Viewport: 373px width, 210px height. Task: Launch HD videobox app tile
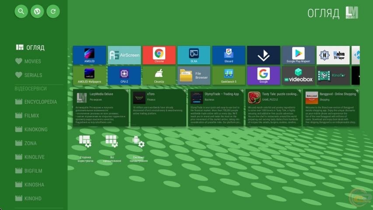coord(298,76)
